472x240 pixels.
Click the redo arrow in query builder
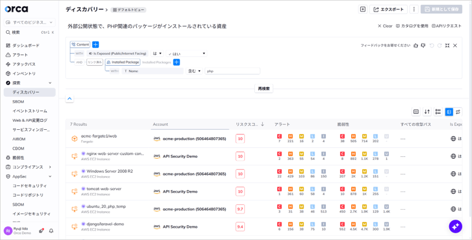439,46
